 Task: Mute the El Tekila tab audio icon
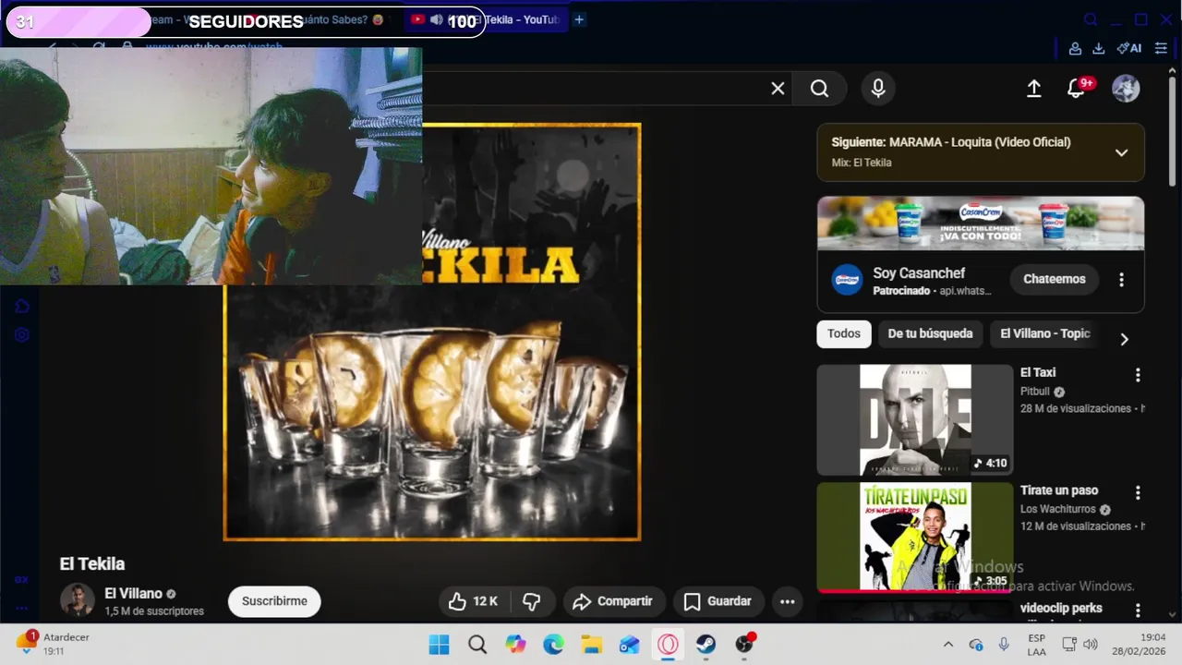[436, 19]
